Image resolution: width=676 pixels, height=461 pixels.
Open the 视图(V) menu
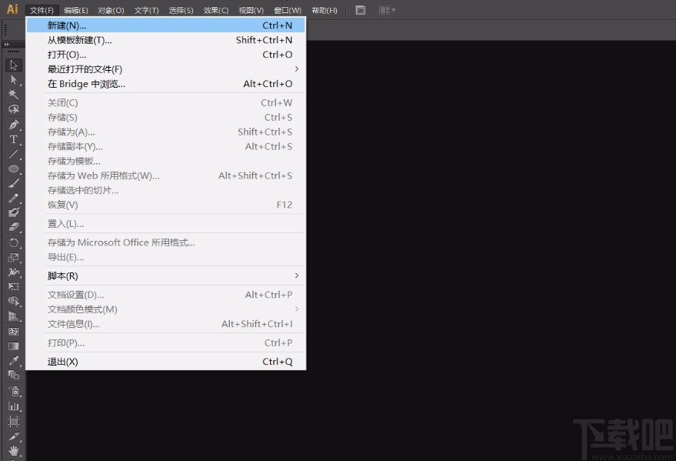(x=251, y=10)
